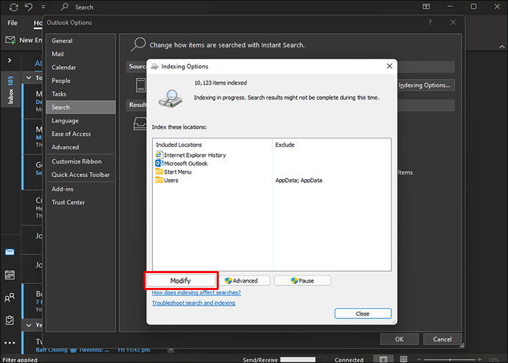Open the Tasks clipboard icon
Viewport: 508px width, 363px height.
pyautogui.click(x=9, y=320)
